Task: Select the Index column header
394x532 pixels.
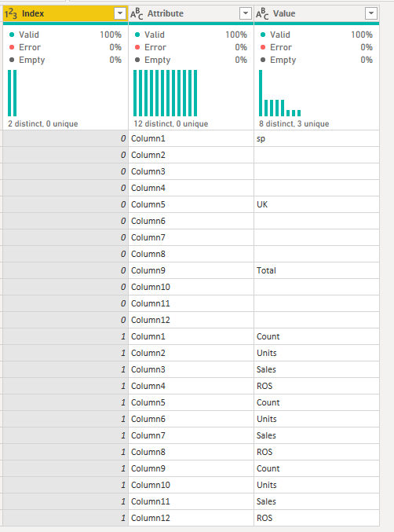Action: 65,13
